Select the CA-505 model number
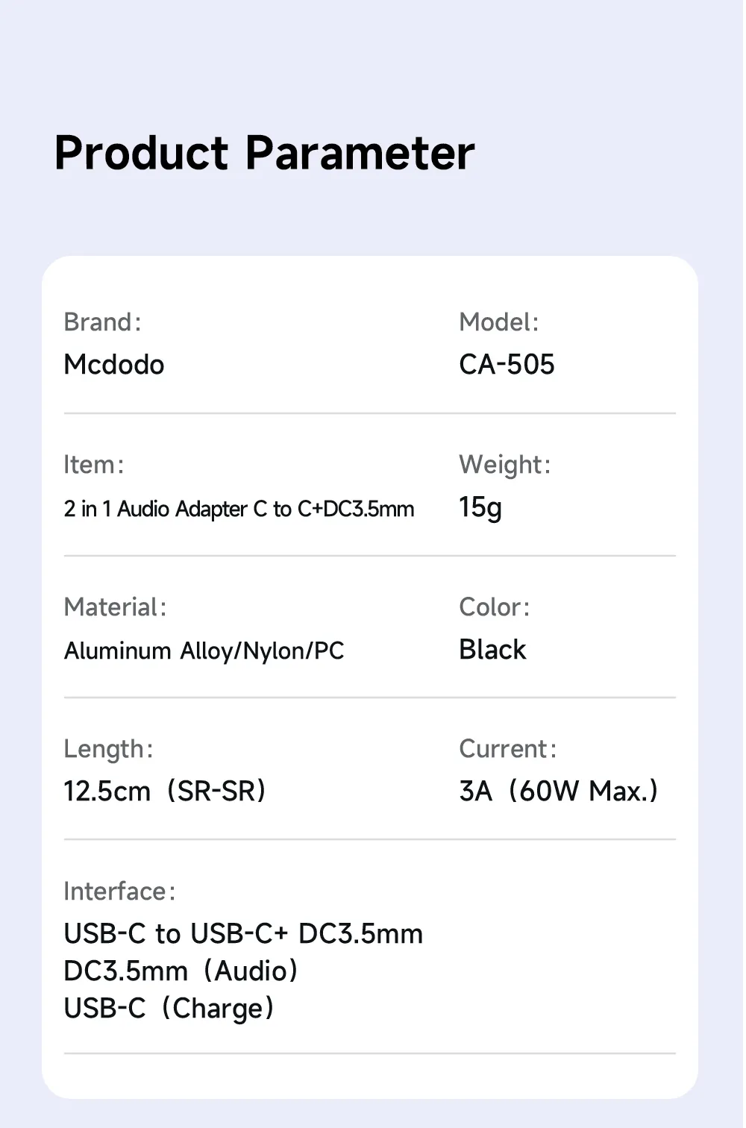The image size is (746, 1128). point(507,365)
